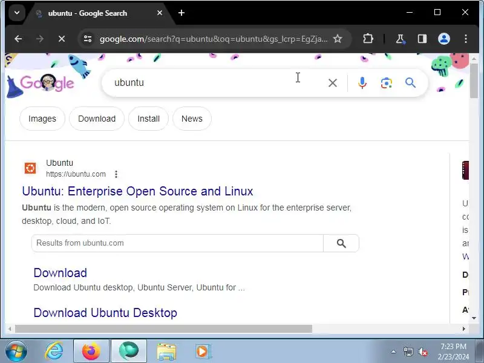Click the Google search query field
The width and height of the screenshot is (484, 363).
(x=216, y=83)
